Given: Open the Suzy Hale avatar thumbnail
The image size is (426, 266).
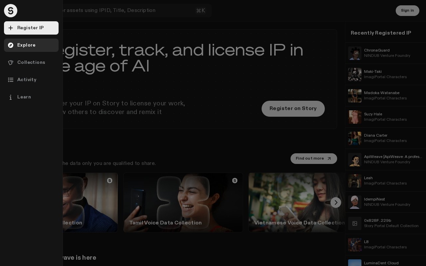Looking at the screenshot, I should pyautogui.click(x=355, y=117).
